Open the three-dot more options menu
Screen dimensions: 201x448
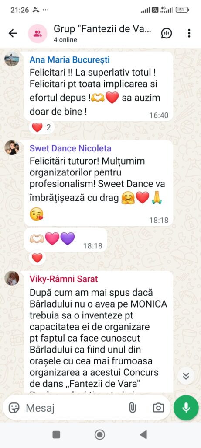[189, 33]
